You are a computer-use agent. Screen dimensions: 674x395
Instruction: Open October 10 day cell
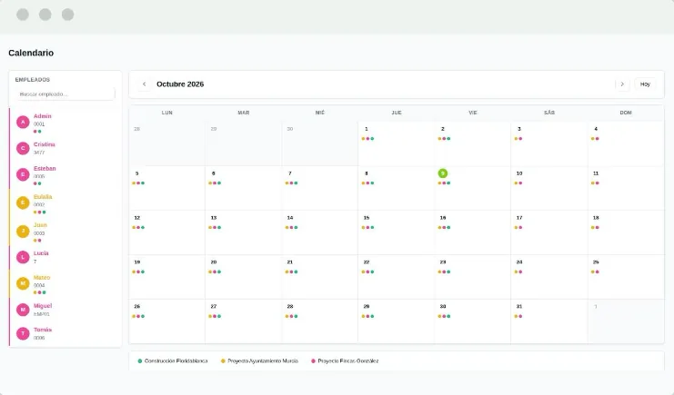pyautogui.click(x=549, y=188)
